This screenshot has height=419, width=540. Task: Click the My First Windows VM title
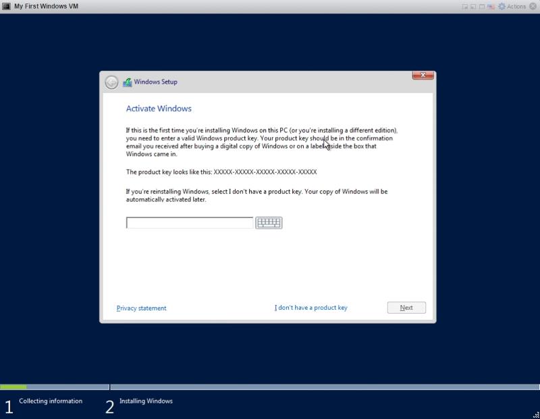coord(46,6)
